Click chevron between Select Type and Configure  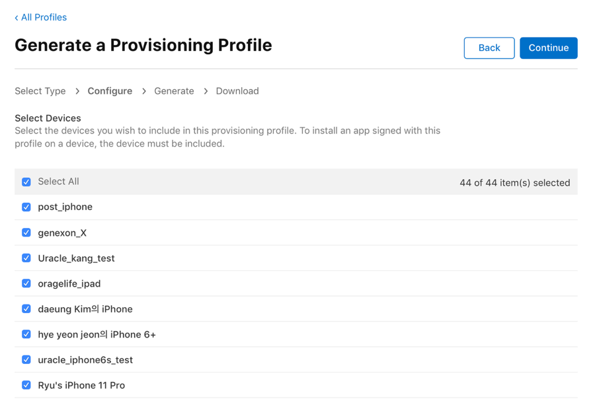tap(77, 91)
